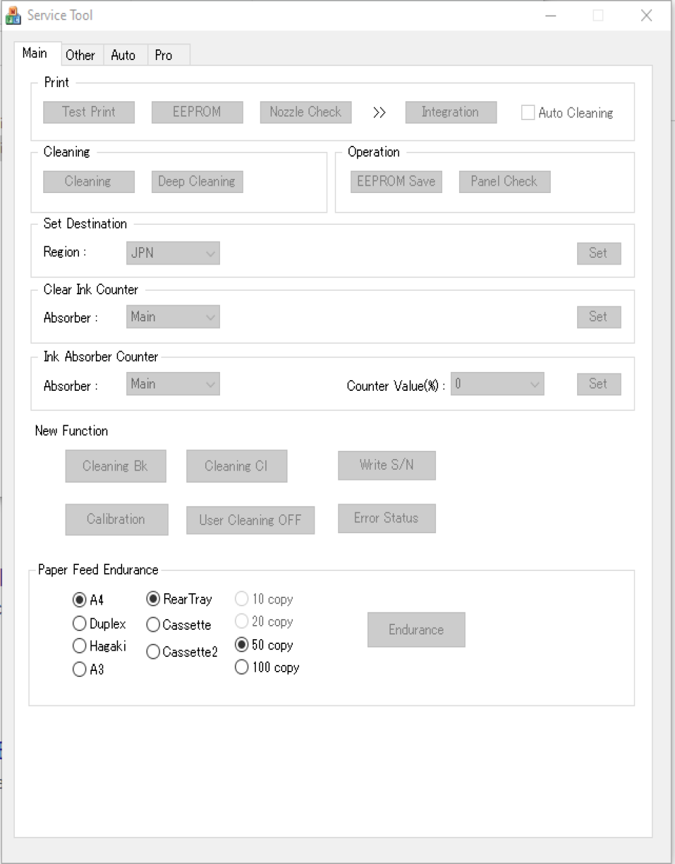
Task: Start the Endurance paper feed test
Action: (x=416, y=630)
